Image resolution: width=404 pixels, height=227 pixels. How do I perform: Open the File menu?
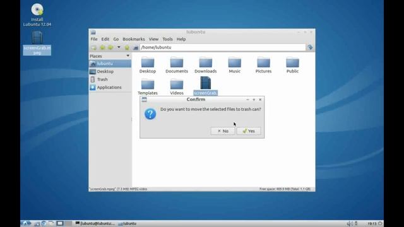tap(94, 39)
